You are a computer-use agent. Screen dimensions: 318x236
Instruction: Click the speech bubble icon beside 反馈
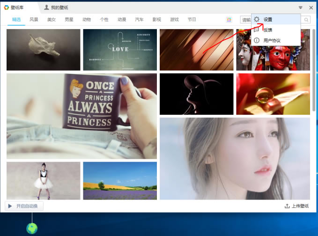click(257, 30)
